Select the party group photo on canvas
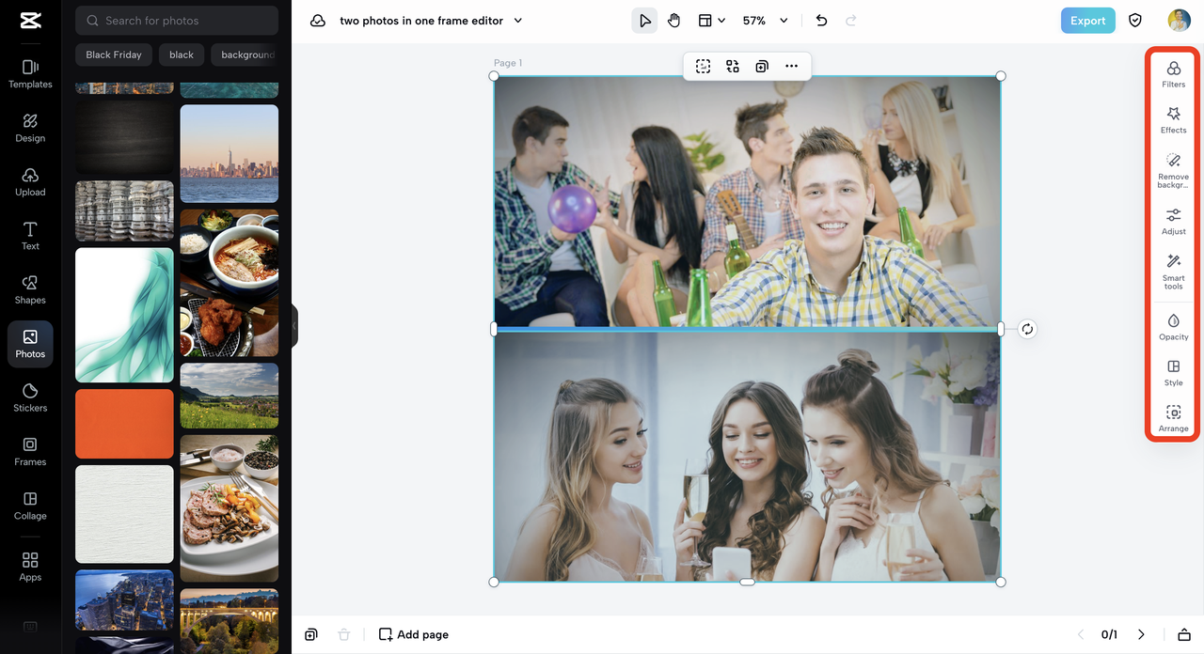Screen dimensions: 1204x654 [747, 201]
